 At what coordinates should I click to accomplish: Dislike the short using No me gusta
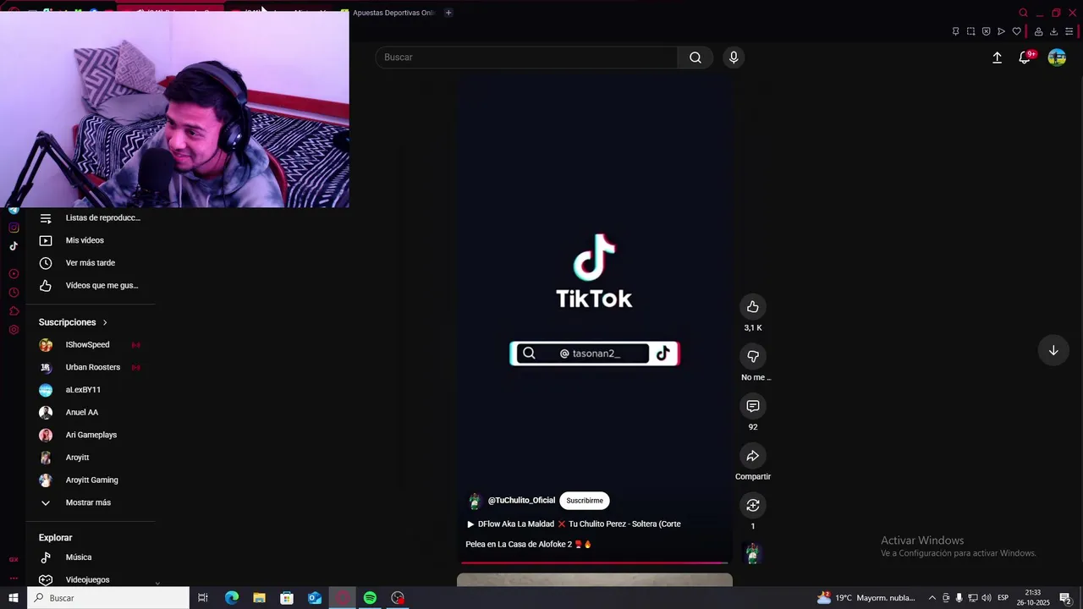click(753, 356)
